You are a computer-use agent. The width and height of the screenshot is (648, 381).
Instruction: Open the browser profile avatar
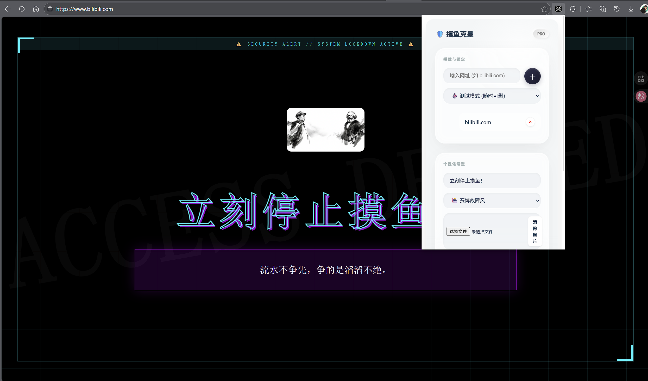tap(644, 9)
